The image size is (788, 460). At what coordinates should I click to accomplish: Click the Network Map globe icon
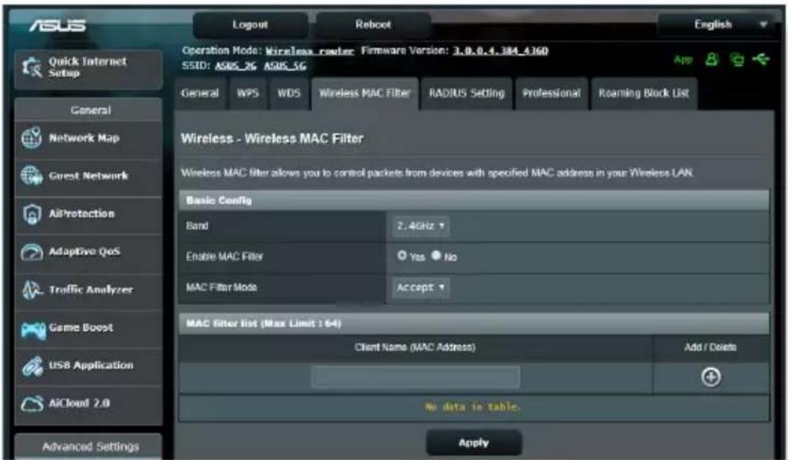32,137
